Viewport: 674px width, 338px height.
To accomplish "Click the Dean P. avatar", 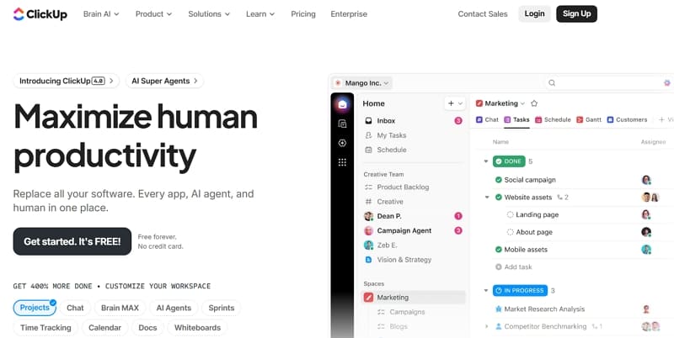I will 368,216.
